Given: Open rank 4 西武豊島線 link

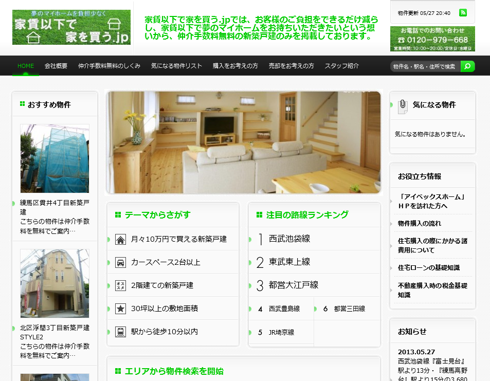Looking at the screenshot, I should [284, 309].
